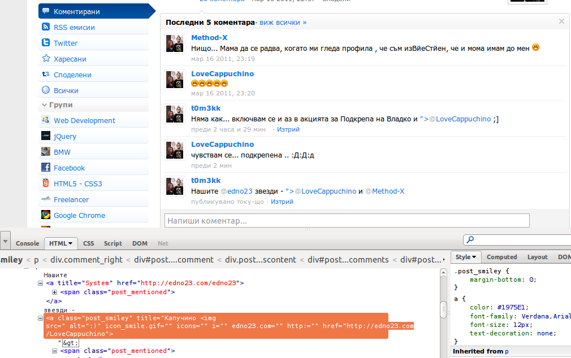Delete the just-published comment via Изтрий

pos(282,202)
